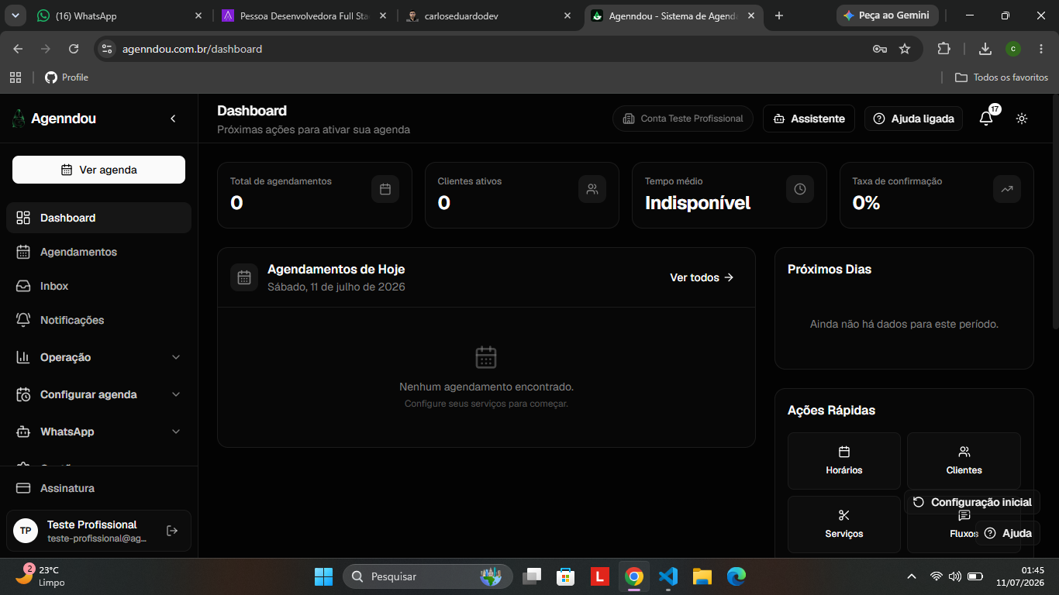1059x595 pixels.
Task: Expand the Configurar agenda sidebar section
Action: (98, 394)
